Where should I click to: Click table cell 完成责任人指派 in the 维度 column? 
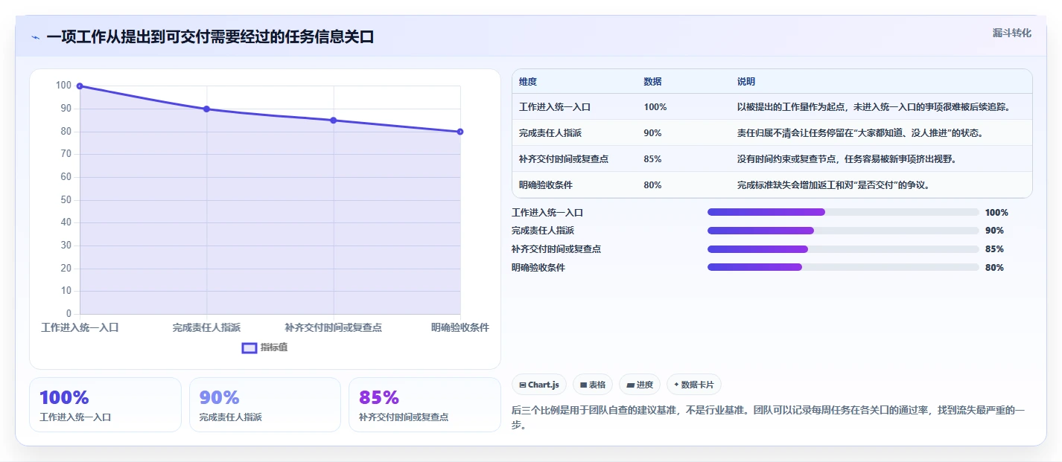(x=550, y=133)
